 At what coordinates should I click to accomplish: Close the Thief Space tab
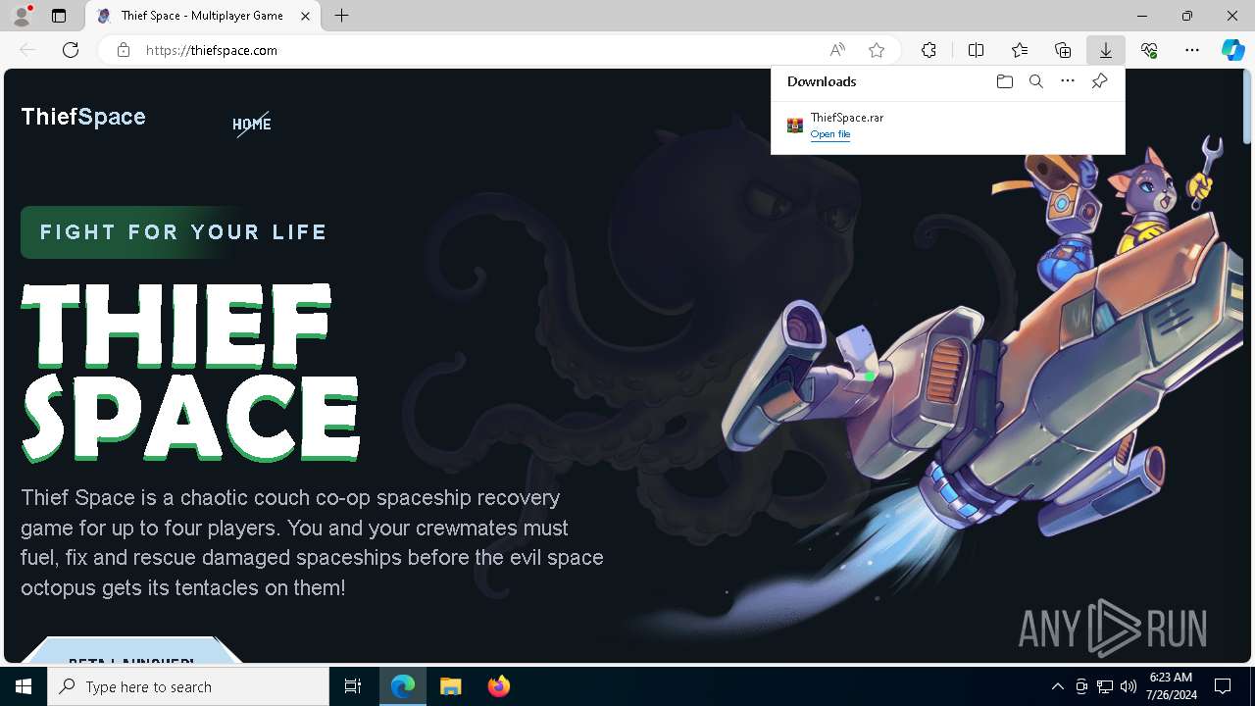pos(306,16)
